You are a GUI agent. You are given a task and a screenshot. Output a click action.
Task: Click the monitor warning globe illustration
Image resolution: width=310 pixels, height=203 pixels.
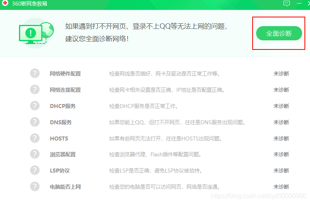pos(36,33)
